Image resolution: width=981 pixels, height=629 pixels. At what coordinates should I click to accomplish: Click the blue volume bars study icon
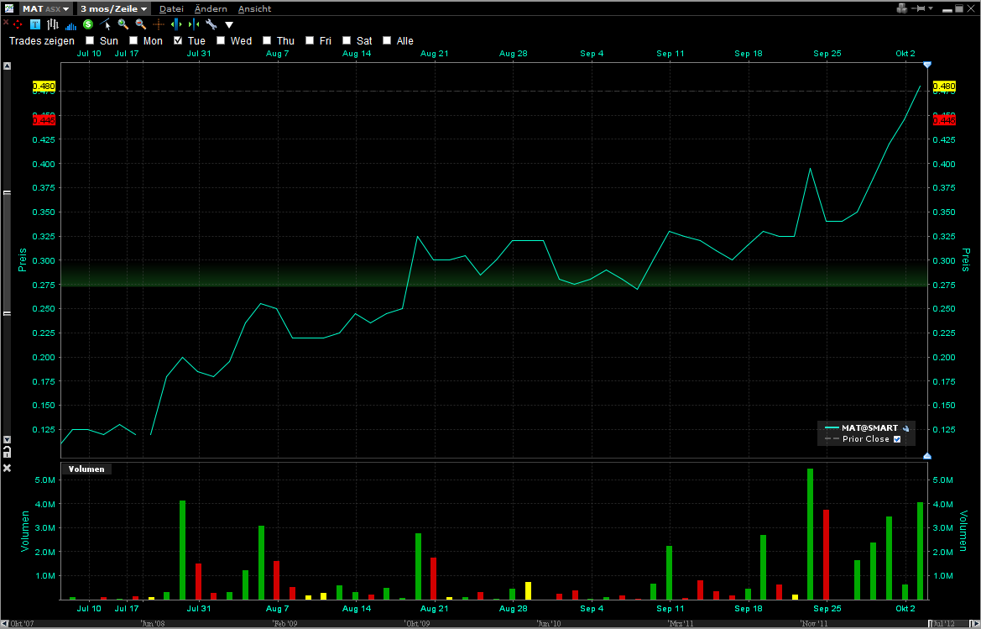(x=70, y=26)
